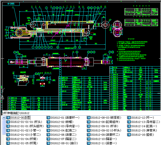Image resolution: width=161 pixels, height=145 pixels.
Task: Click icon of SG1612-13 (导向套二)
Action: coord(129,122)
